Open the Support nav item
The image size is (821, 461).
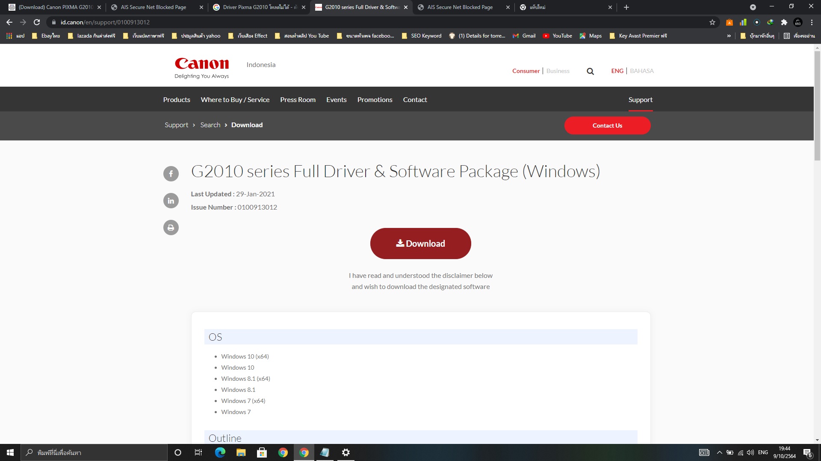[641, 100]
